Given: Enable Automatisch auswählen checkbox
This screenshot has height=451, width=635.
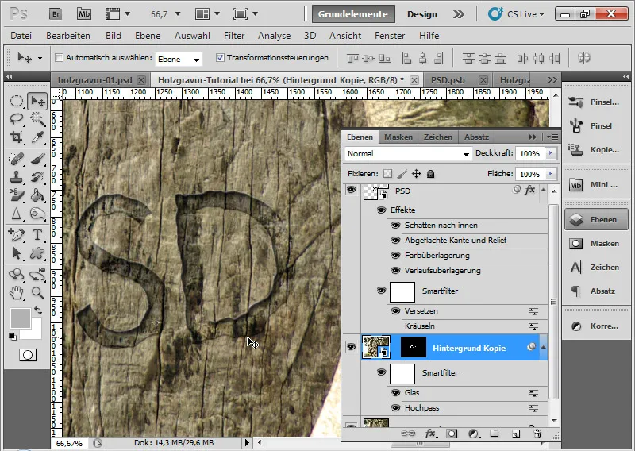Looking at the screenshot, I should (59, 57).
